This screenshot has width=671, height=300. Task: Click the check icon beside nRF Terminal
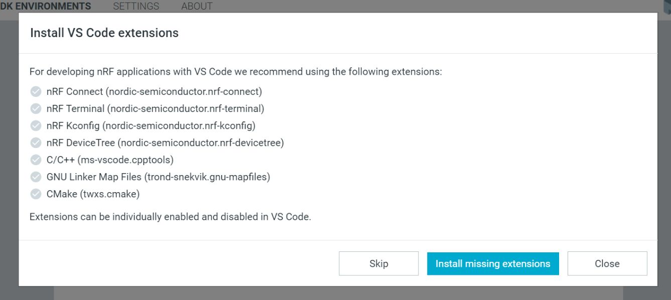tap(36, 108)
